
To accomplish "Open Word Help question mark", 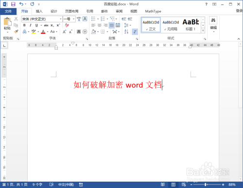I will pos(206,4).
